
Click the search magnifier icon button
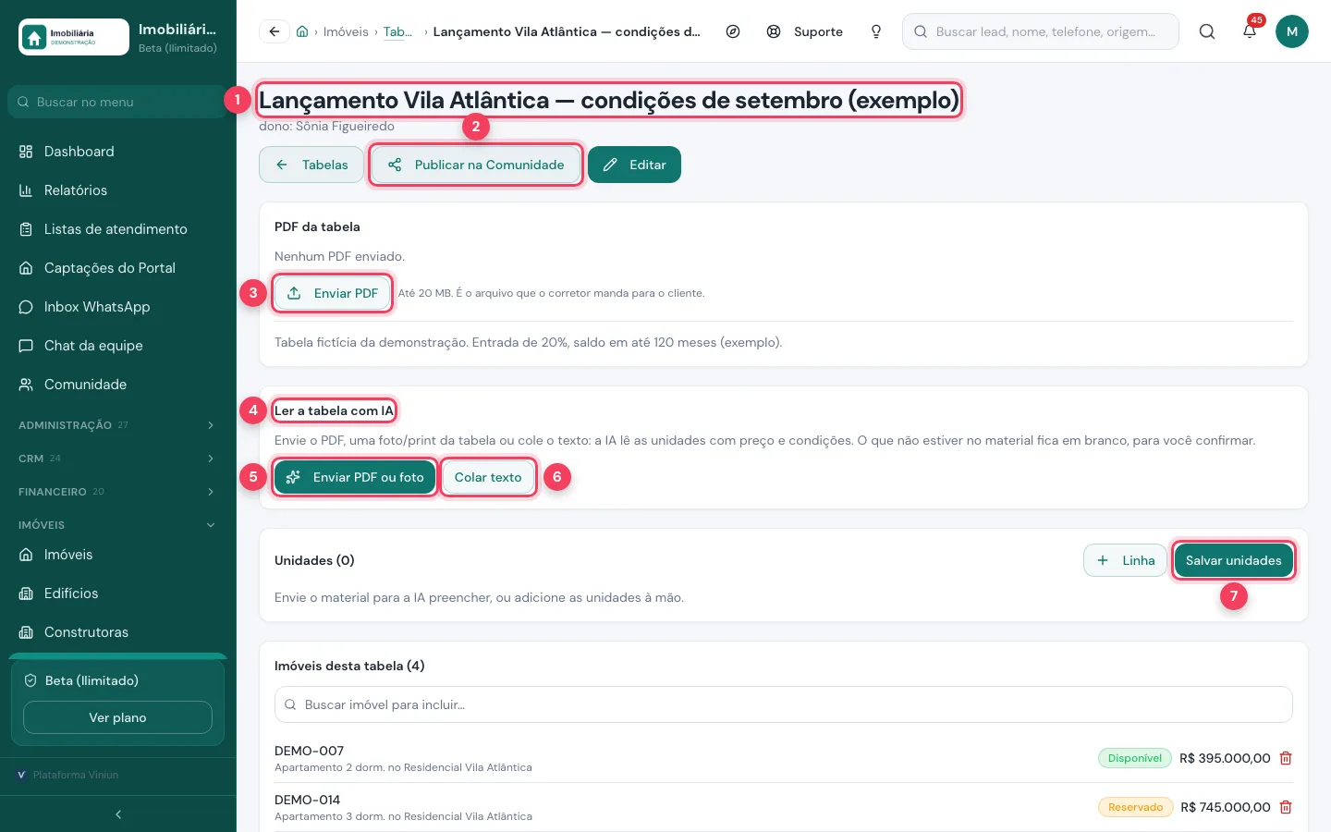(1207, 31)
